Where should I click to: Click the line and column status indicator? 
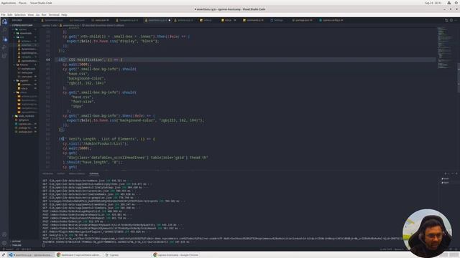(386, 249)
